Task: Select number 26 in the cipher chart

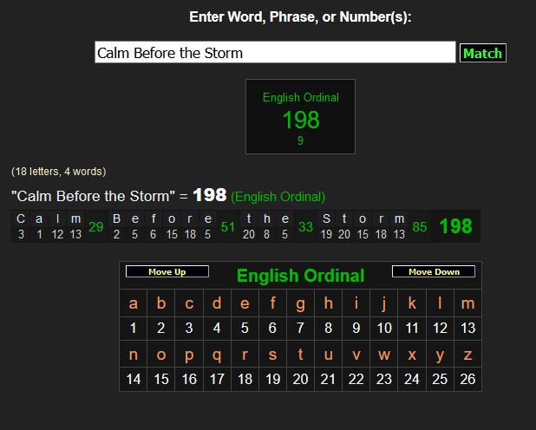Action: pyautogui.click(x=468, y=379)
